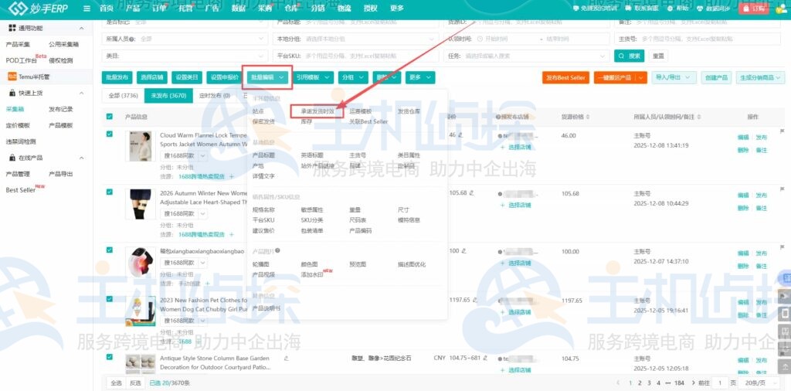Sort by 货源价格 column arrows
Viewport: 791px width, 391px height.
click(x=587, y=117)
